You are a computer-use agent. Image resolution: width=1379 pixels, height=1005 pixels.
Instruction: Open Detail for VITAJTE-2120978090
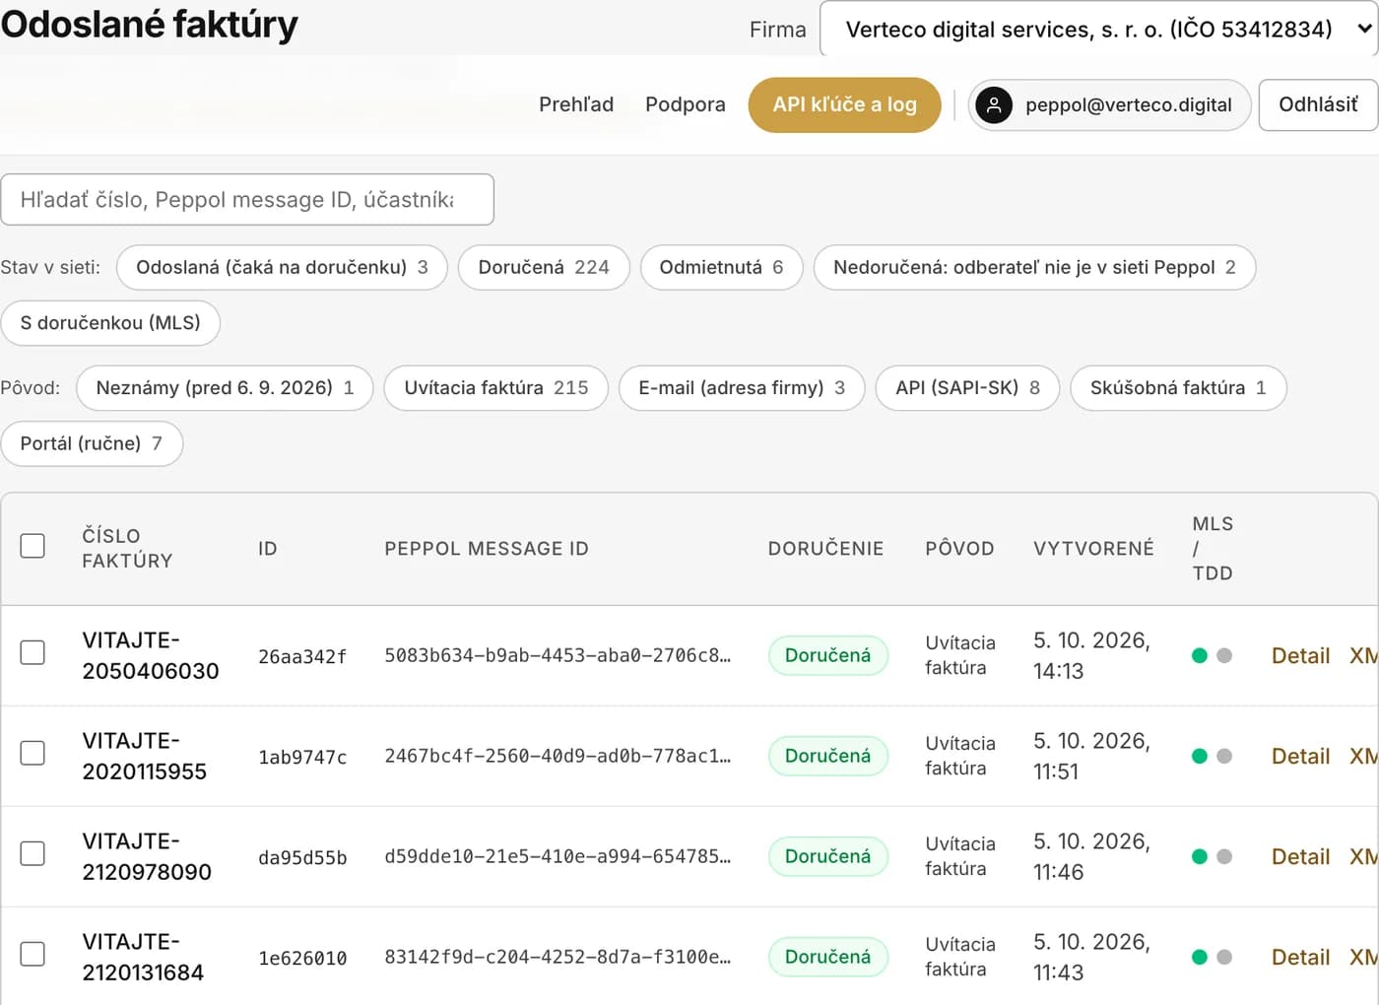tap(1300, 857)
